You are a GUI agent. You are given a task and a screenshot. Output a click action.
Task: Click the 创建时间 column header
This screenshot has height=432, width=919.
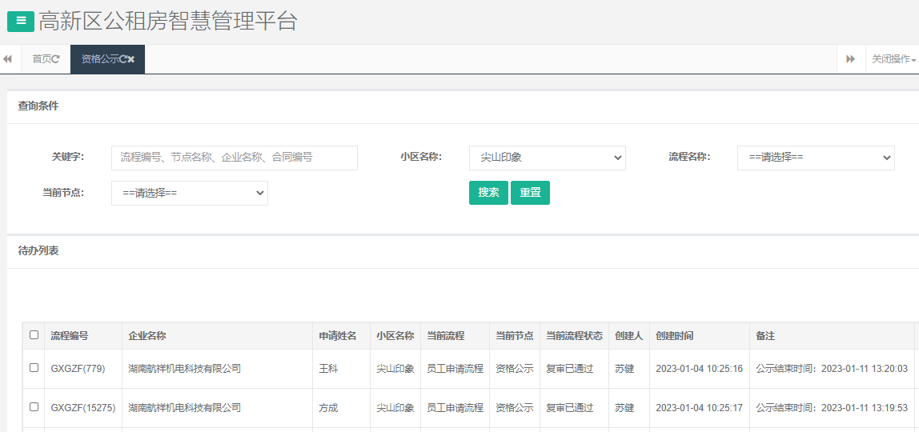pyautogui.click(x=674, y=336)
